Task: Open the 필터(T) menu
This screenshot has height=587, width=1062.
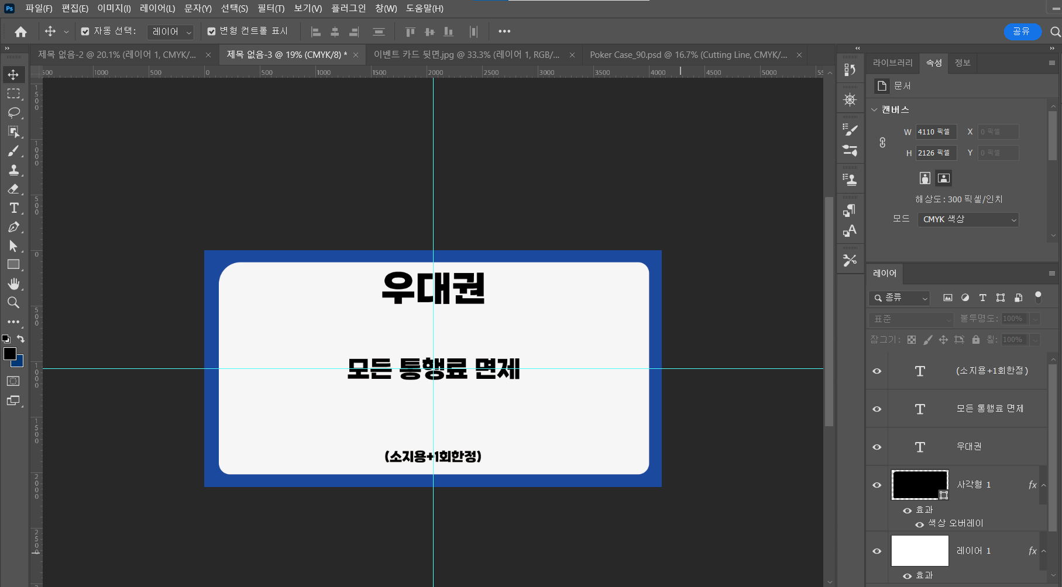Action: pyautogui.click(x=270, y=8)
